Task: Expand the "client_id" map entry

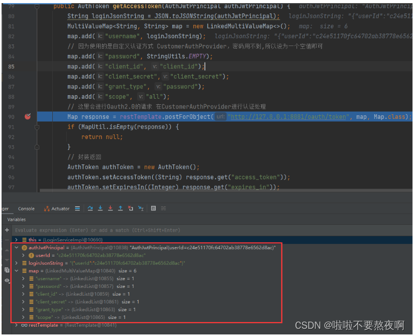Action: point(23,294)
